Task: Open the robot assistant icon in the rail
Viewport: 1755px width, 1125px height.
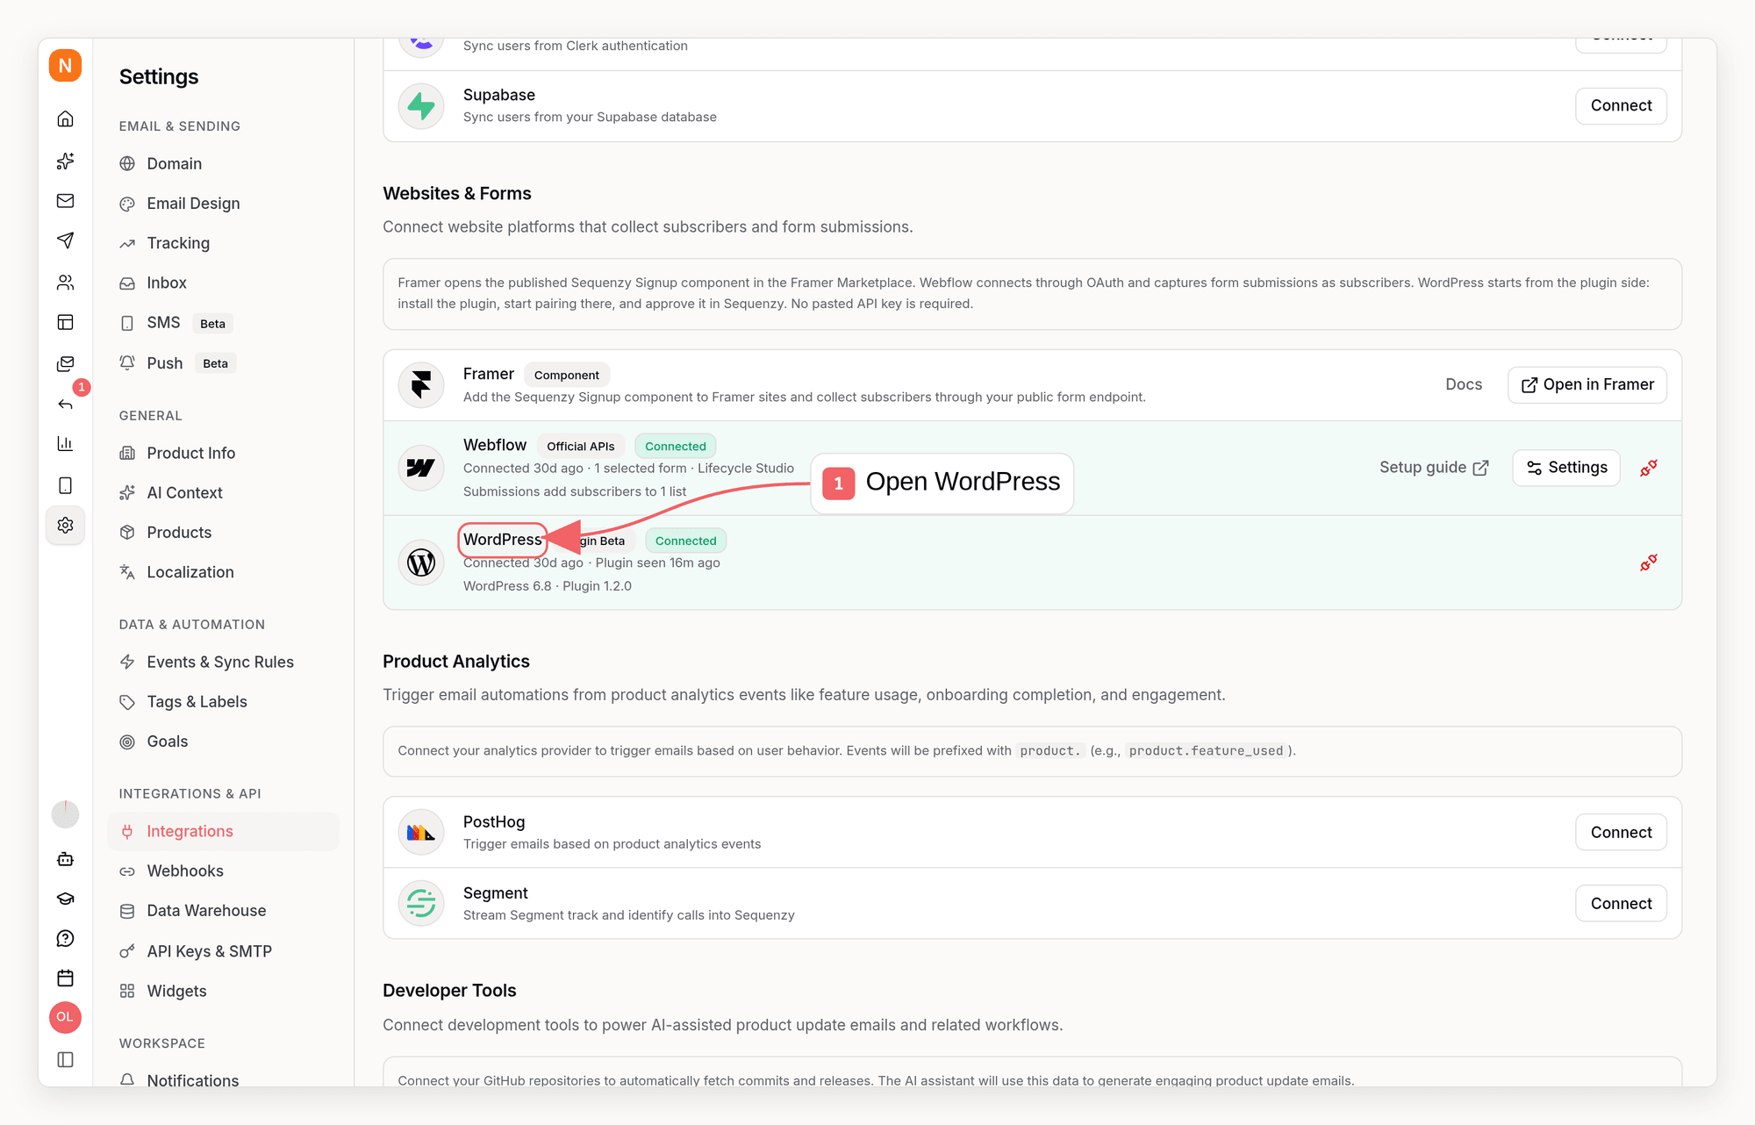Action: 65,859
